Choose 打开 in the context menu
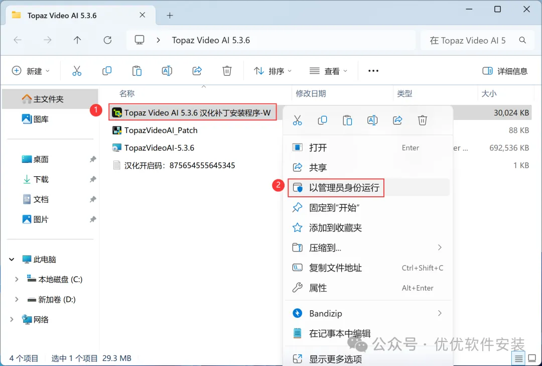 click(x=368, y=148)
